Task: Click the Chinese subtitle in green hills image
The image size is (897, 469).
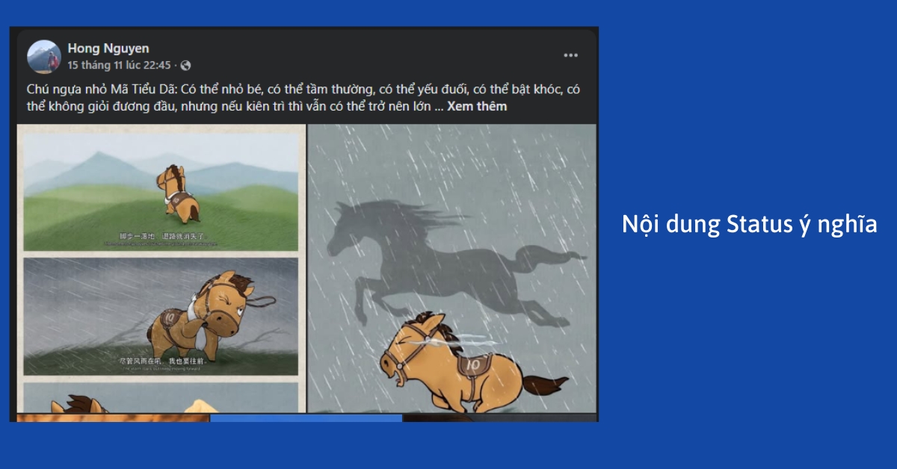Action: coord(161,236)
